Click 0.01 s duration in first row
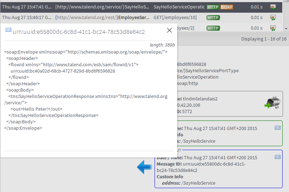 pos(256,7)
